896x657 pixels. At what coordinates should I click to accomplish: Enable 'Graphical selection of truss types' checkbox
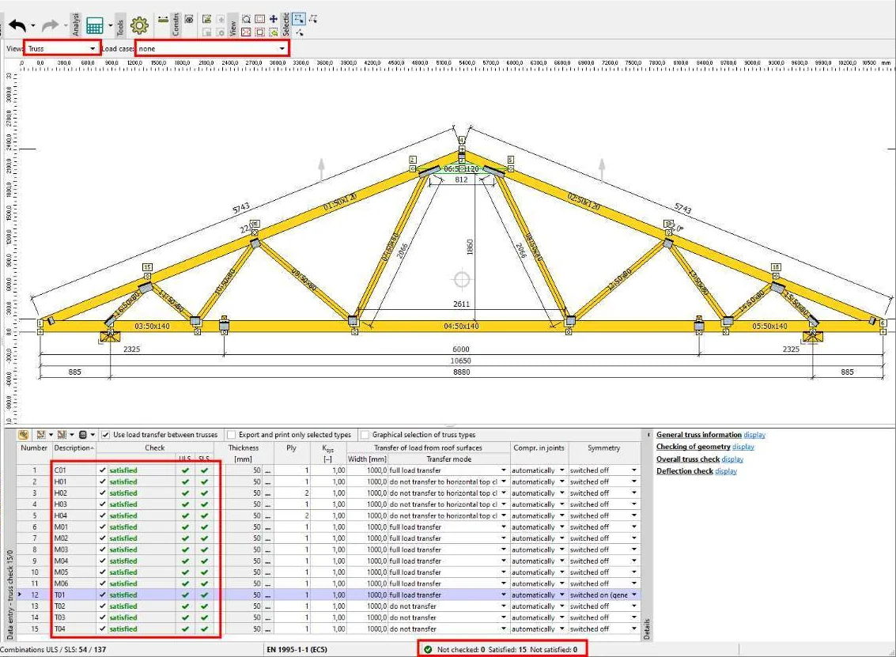pos(365,435)
